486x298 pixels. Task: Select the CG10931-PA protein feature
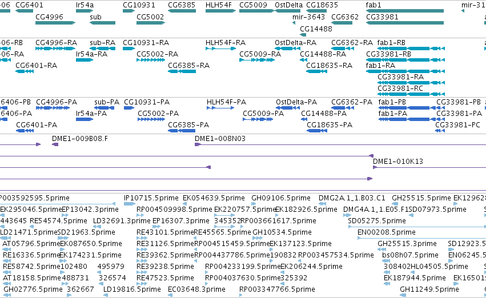[x=129, y=108]
